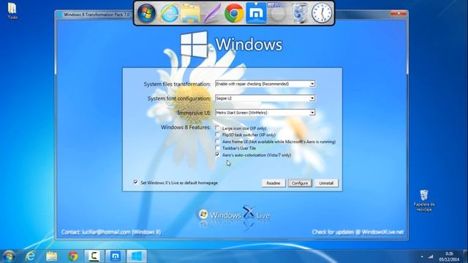This screenshot has width=468, height=263.
Task: Open the Todo folder on the desktop
Action: pyautogui.click(x=12, y=11)
